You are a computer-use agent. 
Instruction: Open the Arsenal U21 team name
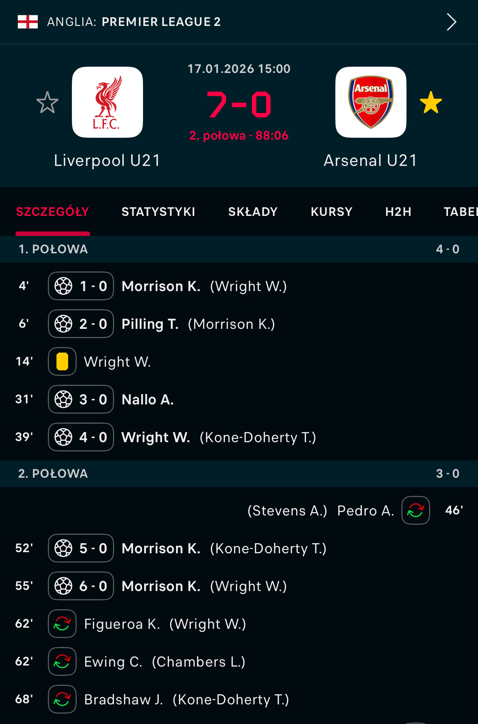(371, 160)
